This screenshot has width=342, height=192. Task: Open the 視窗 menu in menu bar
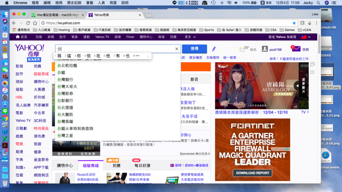point(113,3)
